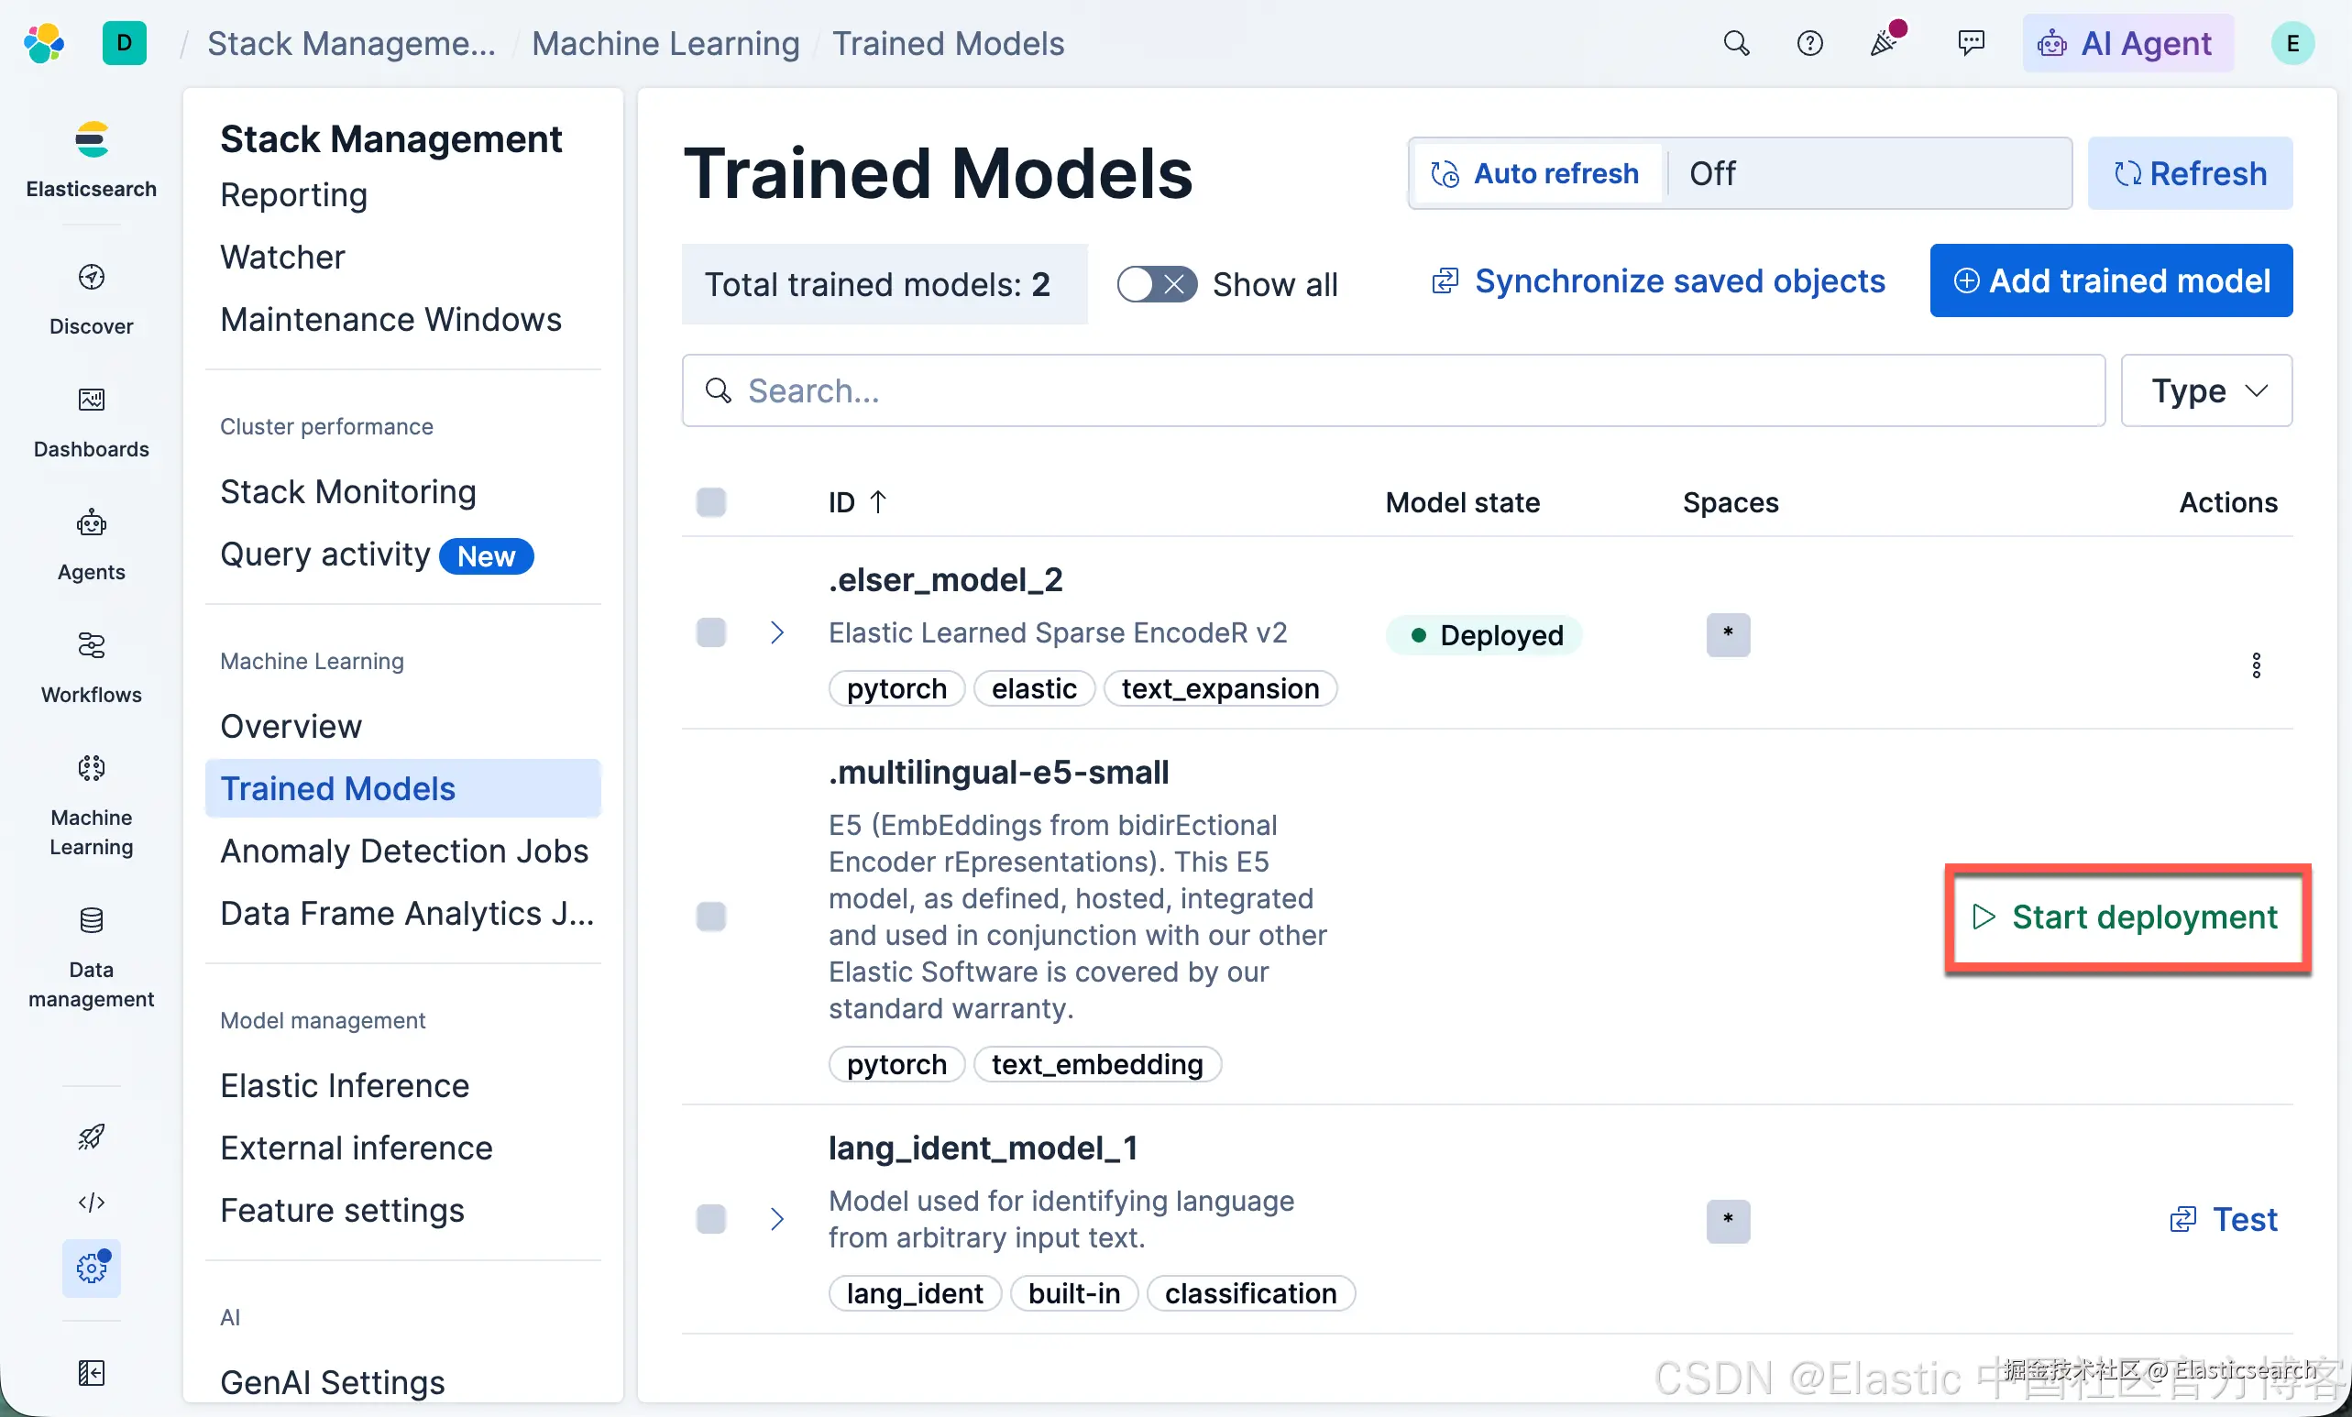
Task: Select the lang_ident_model_1 row checkbox
Action: (711, 1218)
